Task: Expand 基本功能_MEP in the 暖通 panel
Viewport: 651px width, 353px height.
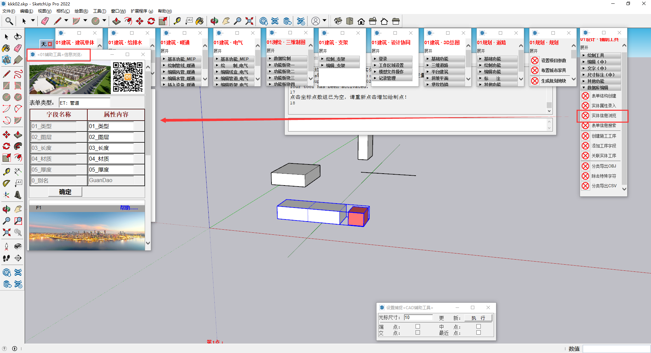Action: [181, 59]
